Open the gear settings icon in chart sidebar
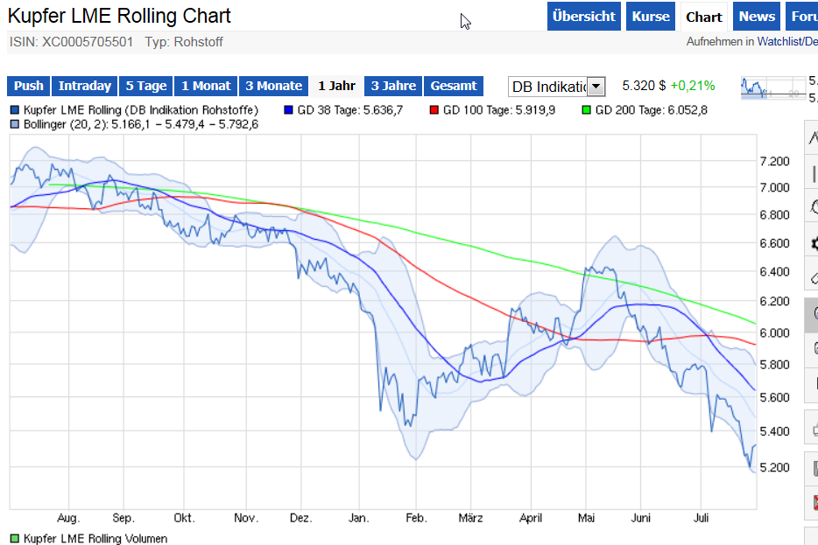Image resolution: width=818 pixels, height=545 pixels. pyautogui.click(x=813, y=243)
